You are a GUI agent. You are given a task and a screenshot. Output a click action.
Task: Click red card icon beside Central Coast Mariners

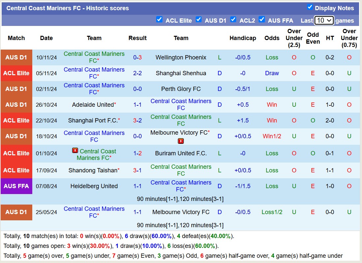[x=75, y=151]
